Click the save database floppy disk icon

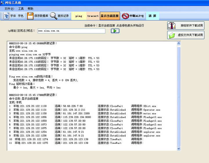(30, 16)
